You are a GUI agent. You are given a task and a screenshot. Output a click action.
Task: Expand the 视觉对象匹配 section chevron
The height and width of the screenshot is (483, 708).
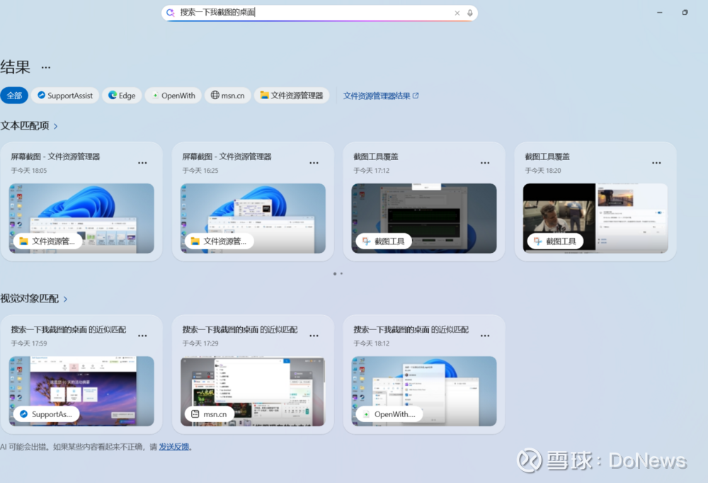point(65,299)
